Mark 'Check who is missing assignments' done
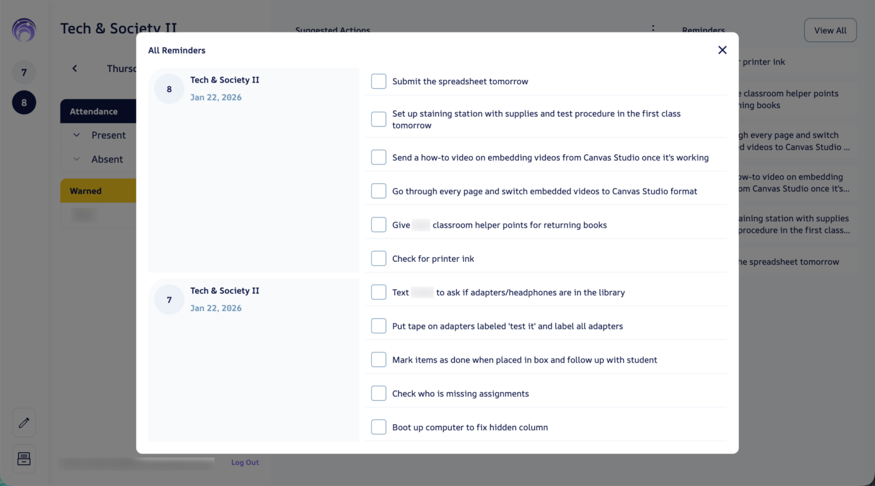 point(379,393)
